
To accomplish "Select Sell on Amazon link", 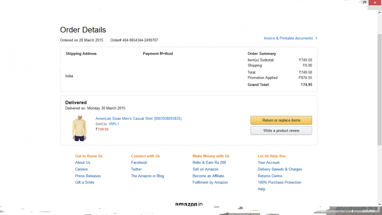I will pos(205,169).
